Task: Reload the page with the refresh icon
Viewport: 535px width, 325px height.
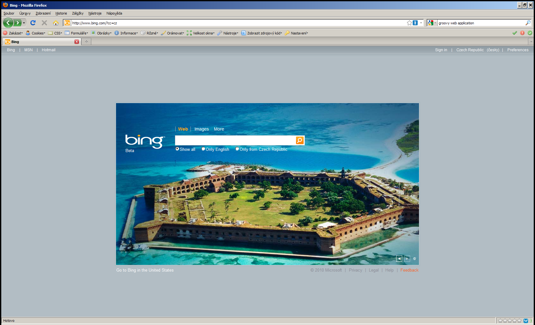Action: coord(33,23)
